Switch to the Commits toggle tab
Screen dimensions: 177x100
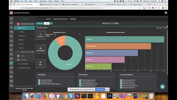pyautogui.click(x=40, y=23)
